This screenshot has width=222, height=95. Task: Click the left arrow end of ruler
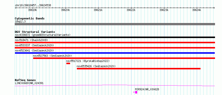(15, 8)
